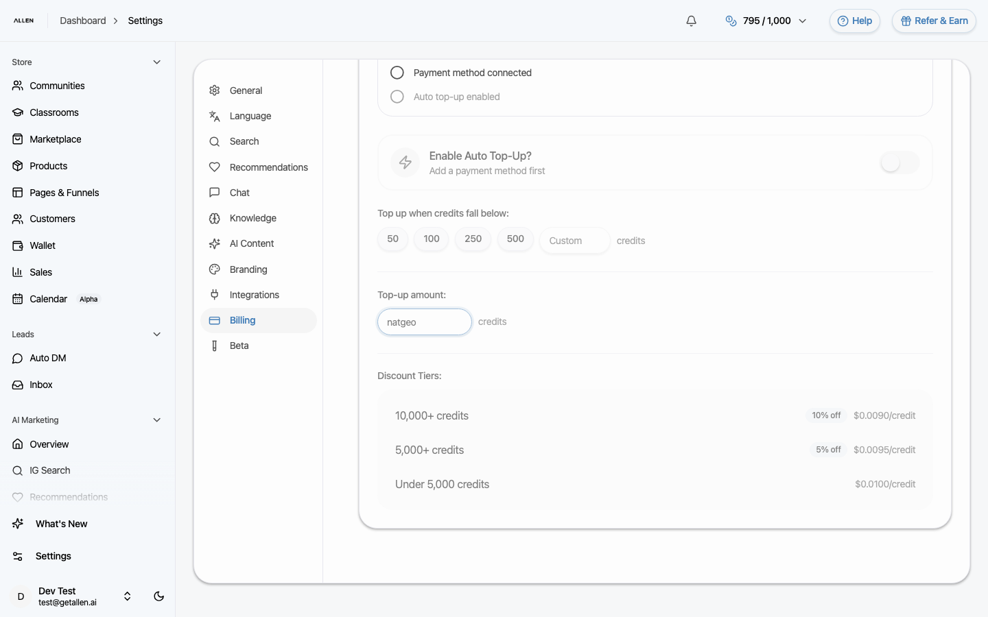Click the Branding palette icon
The image size is (988, 617).
(215, 269)
